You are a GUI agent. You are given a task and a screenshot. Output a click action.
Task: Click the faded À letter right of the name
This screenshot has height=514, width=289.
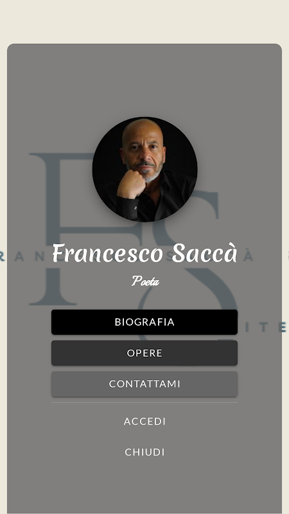[249, 256]
